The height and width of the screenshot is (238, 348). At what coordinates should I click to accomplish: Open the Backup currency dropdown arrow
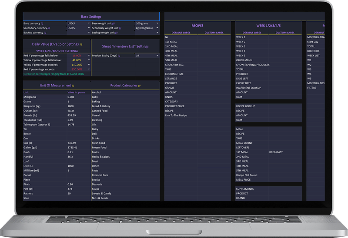pyautogui.click(x=89, y=33)
